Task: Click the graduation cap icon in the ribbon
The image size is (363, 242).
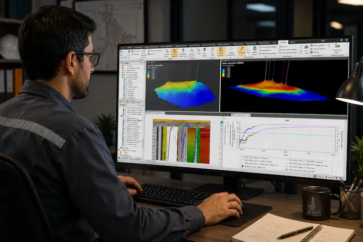Action: click(183, 51)
